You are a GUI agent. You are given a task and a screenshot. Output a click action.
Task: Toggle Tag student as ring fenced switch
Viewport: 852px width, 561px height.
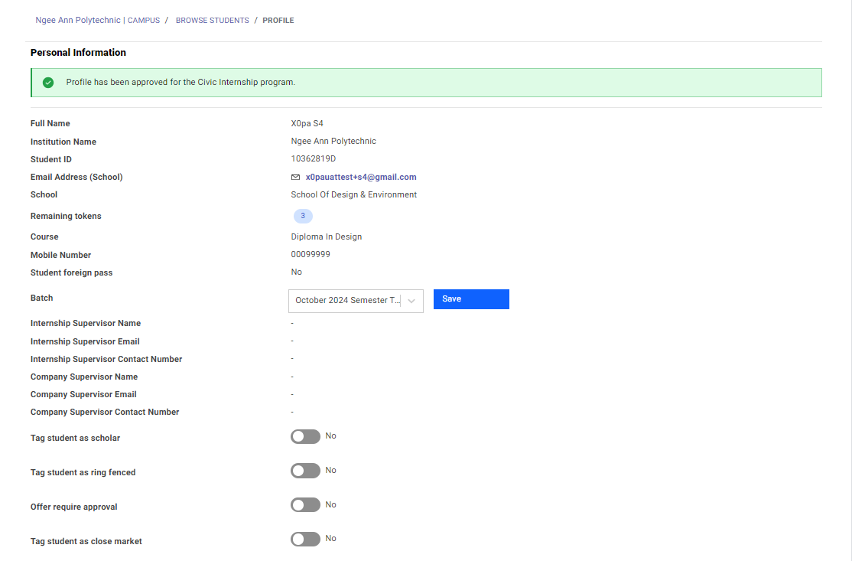305,471
